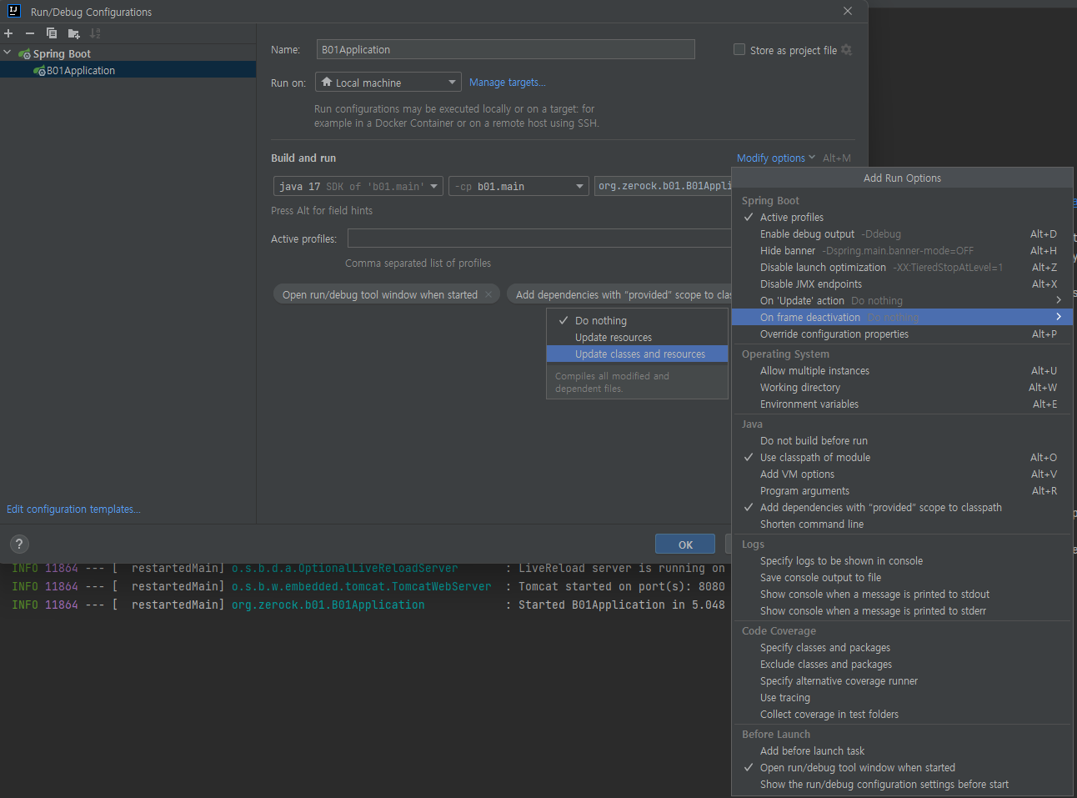The height and width of the screenshot is (798, 1077).
Task: Select Allow multiple instances
Action: pos(902,370)
